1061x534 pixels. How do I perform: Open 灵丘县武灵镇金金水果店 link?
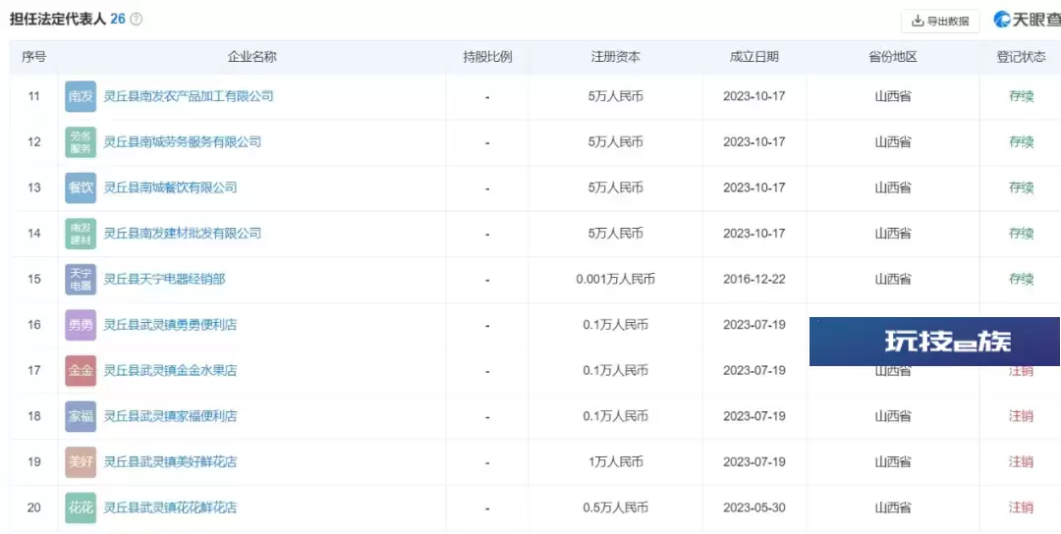170,370
